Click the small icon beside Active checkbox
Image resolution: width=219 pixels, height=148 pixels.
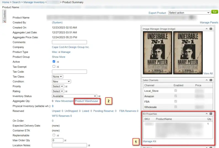[58, 62]
